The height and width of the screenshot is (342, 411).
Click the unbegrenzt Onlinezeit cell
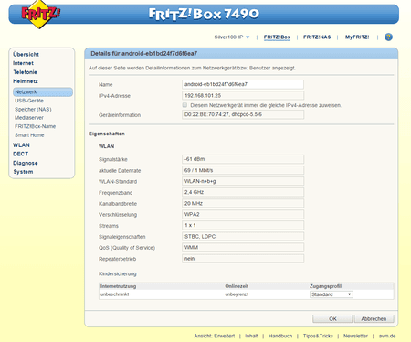[x=237, y=294]
